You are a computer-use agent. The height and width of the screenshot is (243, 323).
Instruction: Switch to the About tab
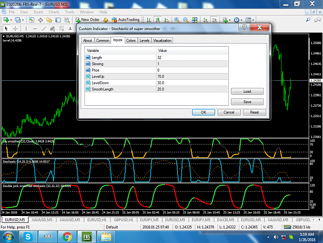click(x=87, y=40)
